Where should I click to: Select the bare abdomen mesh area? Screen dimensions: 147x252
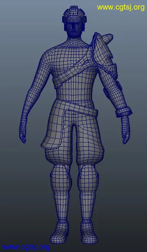[x=74, y=93]
